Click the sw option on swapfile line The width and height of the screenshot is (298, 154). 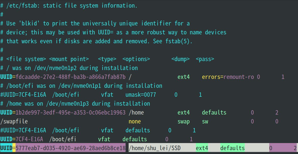pyautogui.click(x=205, y=121)
